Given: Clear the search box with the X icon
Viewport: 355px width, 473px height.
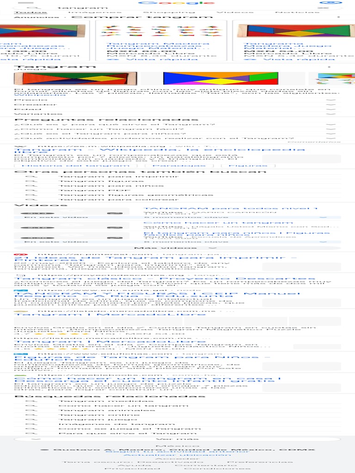Looking at the screenshot, I should tap(323, 7).
